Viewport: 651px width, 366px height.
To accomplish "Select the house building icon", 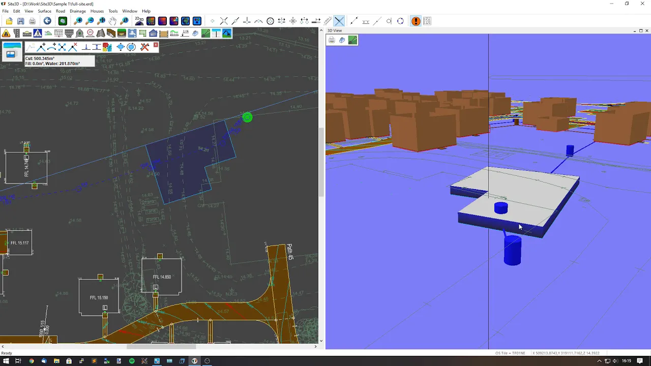I will pyautogui.click(x=153, y=34).
